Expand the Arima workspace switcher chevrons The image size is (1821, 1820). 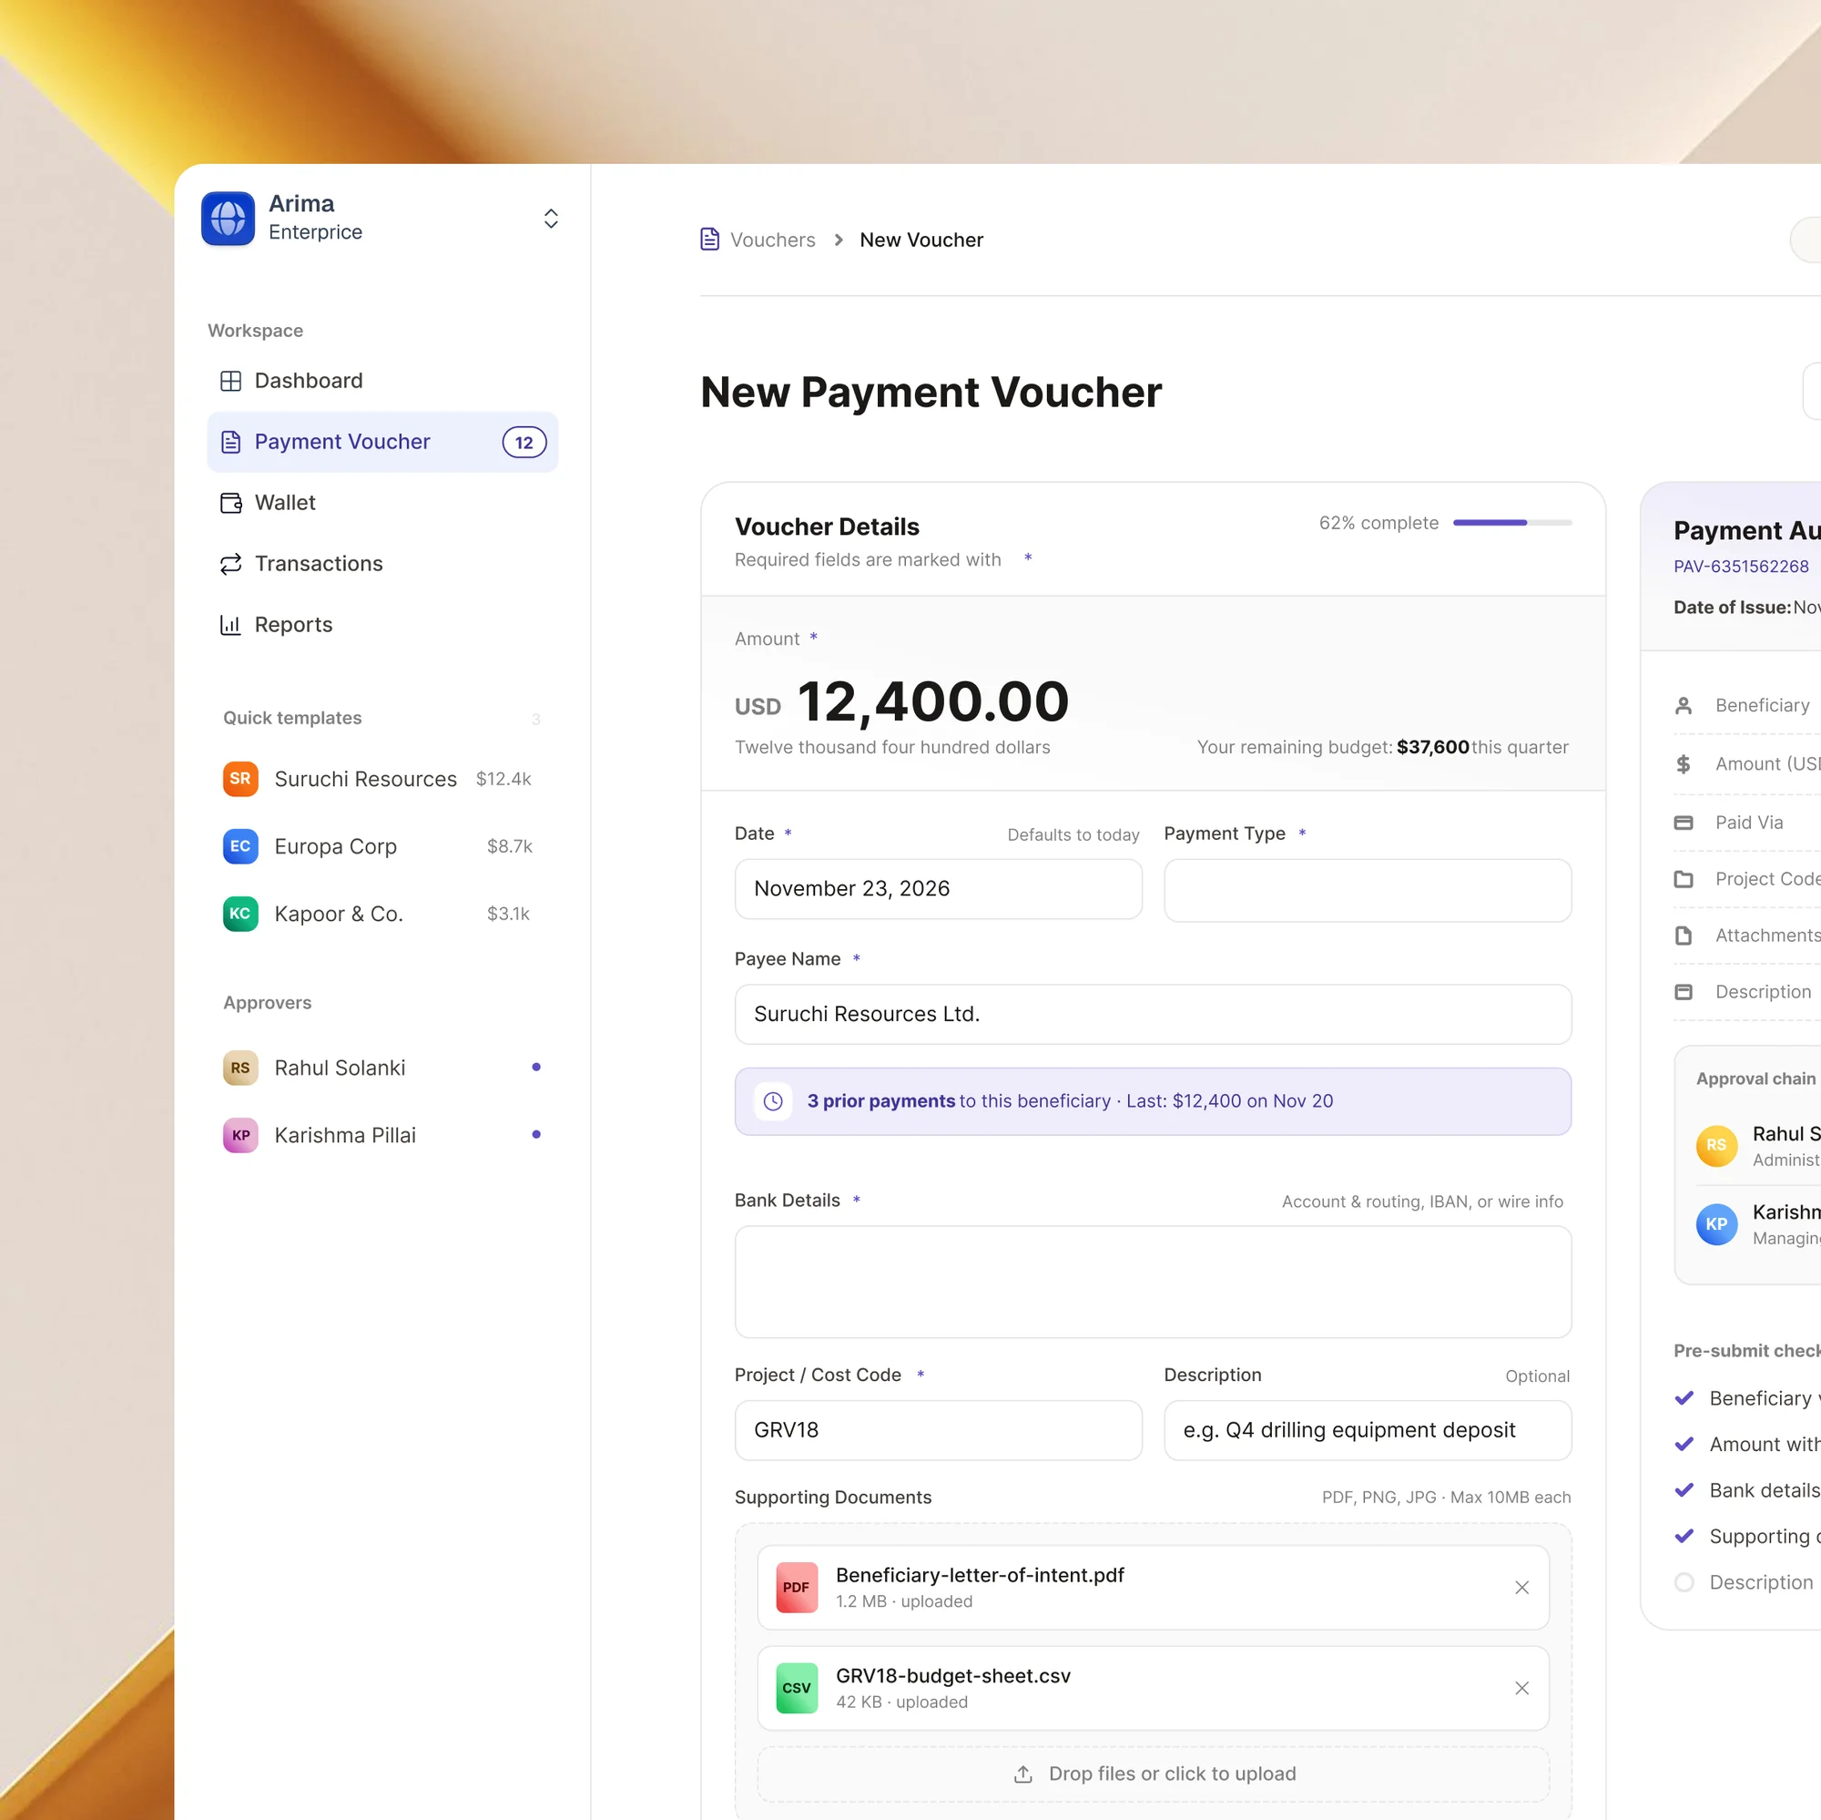point(551,219)
